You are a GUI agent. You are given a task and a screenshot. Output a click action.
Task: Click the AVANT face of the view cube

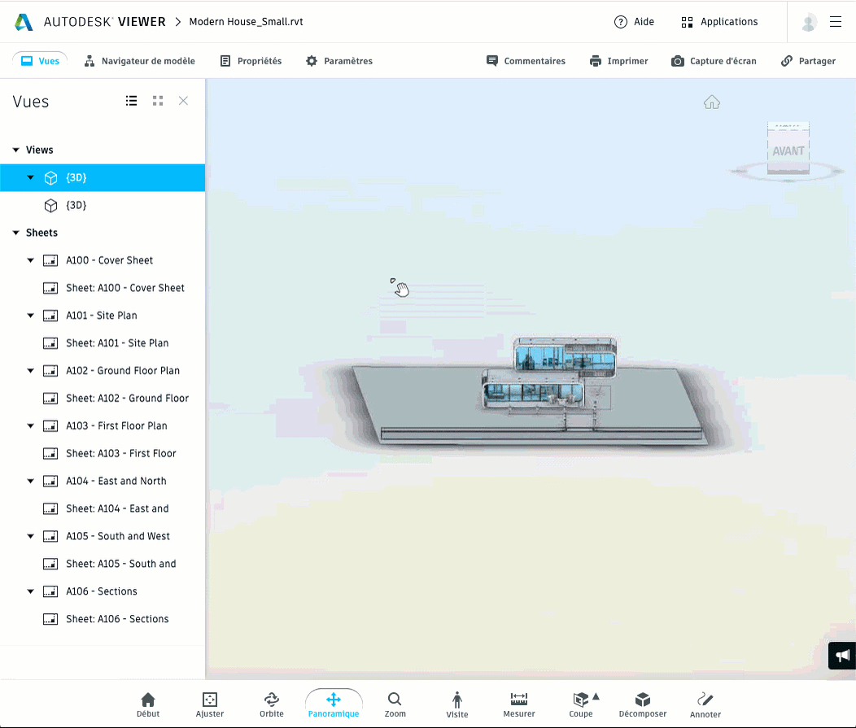(x=788, y=151)
